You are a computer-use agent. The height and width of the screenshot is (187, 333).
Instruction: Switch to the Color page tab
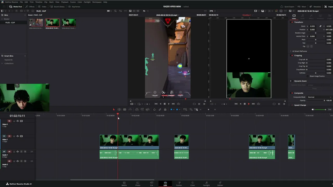[193, 183]
